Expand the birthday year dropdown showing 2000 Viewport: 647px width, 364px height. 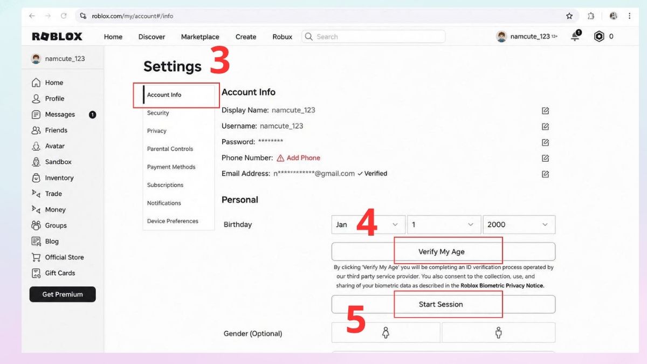coord(519,224)
